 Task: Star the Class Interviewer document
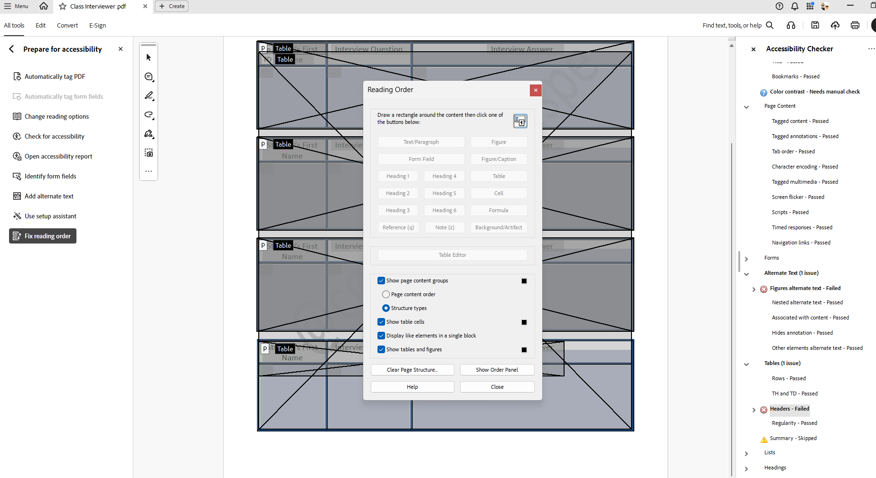coord(63,6)
